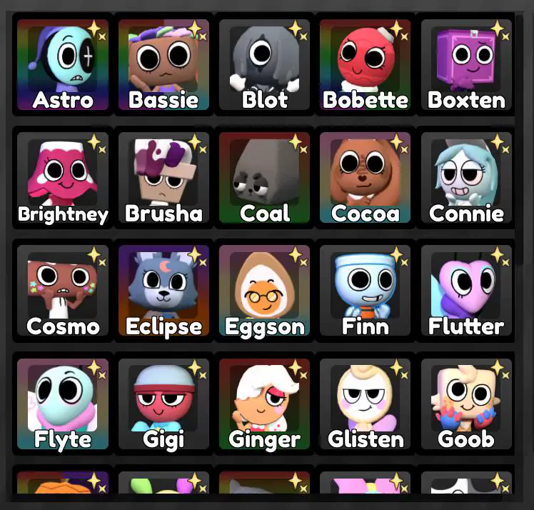Click the Coal character card

(x=265, y=177)
